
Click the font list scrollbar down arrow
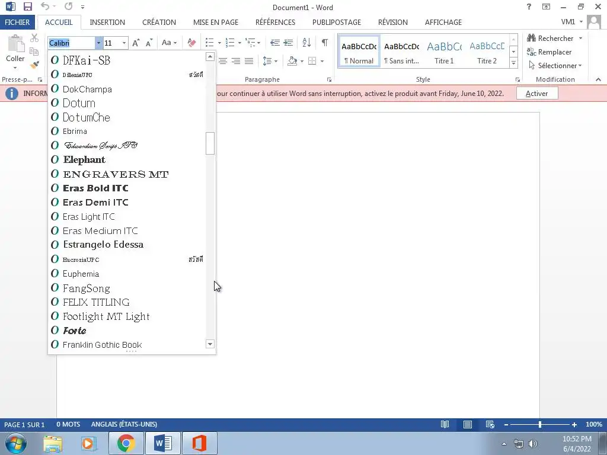click(210, 344)
